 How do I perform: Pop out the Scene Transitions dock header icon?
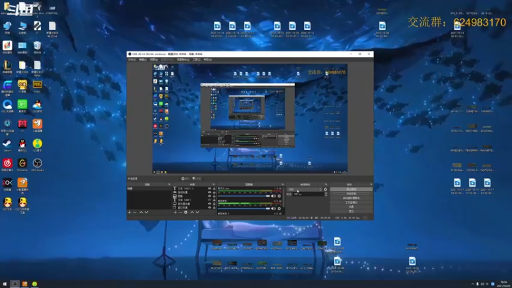326,184
